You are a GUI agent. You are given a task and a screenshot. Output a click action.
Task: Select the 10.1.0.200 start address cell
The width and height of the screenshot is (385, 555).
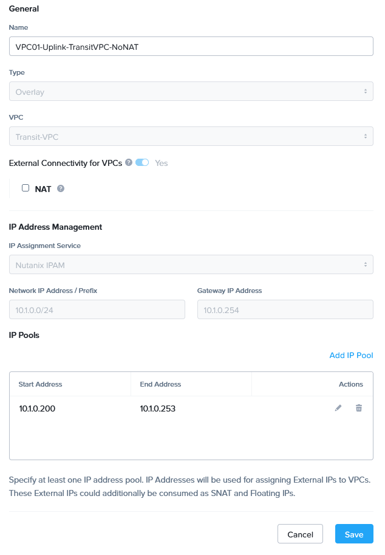pyautogui.click(x=37, y=408)
